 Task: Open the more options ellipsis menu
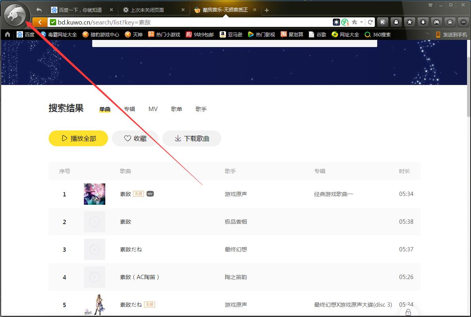463,22
